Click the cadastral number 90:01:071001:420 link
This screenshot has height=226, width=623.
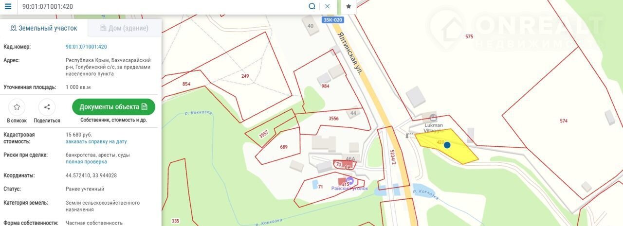pos(86,47)
